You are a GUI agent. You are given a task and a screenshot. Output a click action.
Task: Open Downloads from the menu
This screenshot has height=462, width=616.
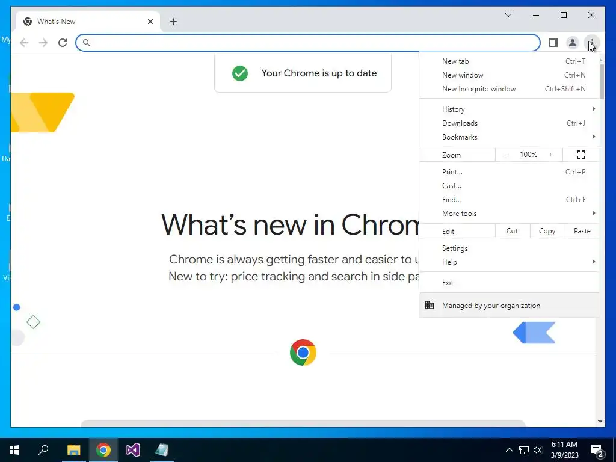[509, 123]
